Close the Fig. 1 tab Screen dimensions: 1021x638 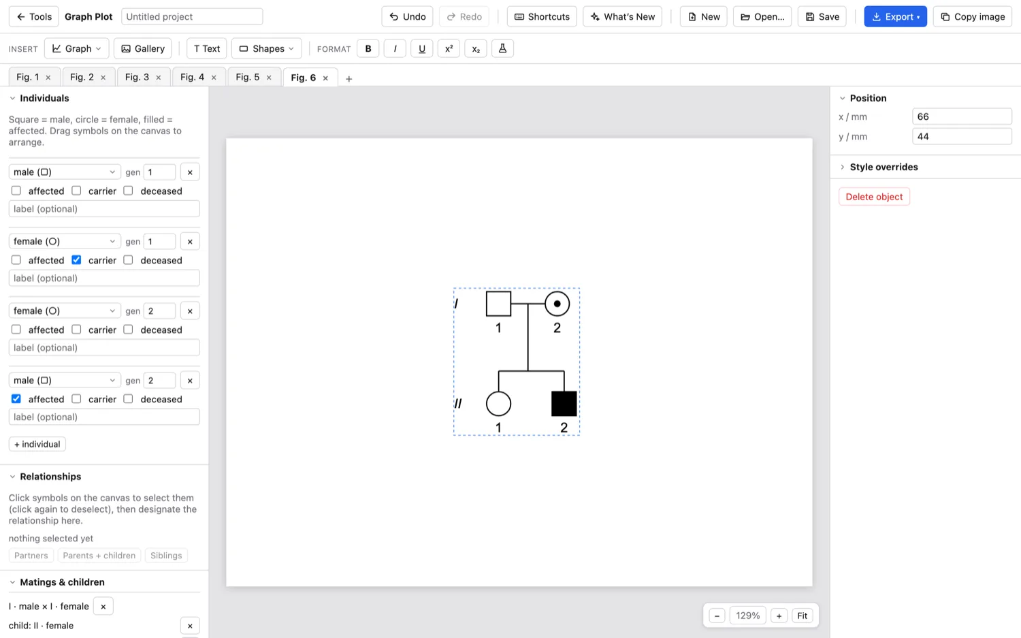pos(48,78)
